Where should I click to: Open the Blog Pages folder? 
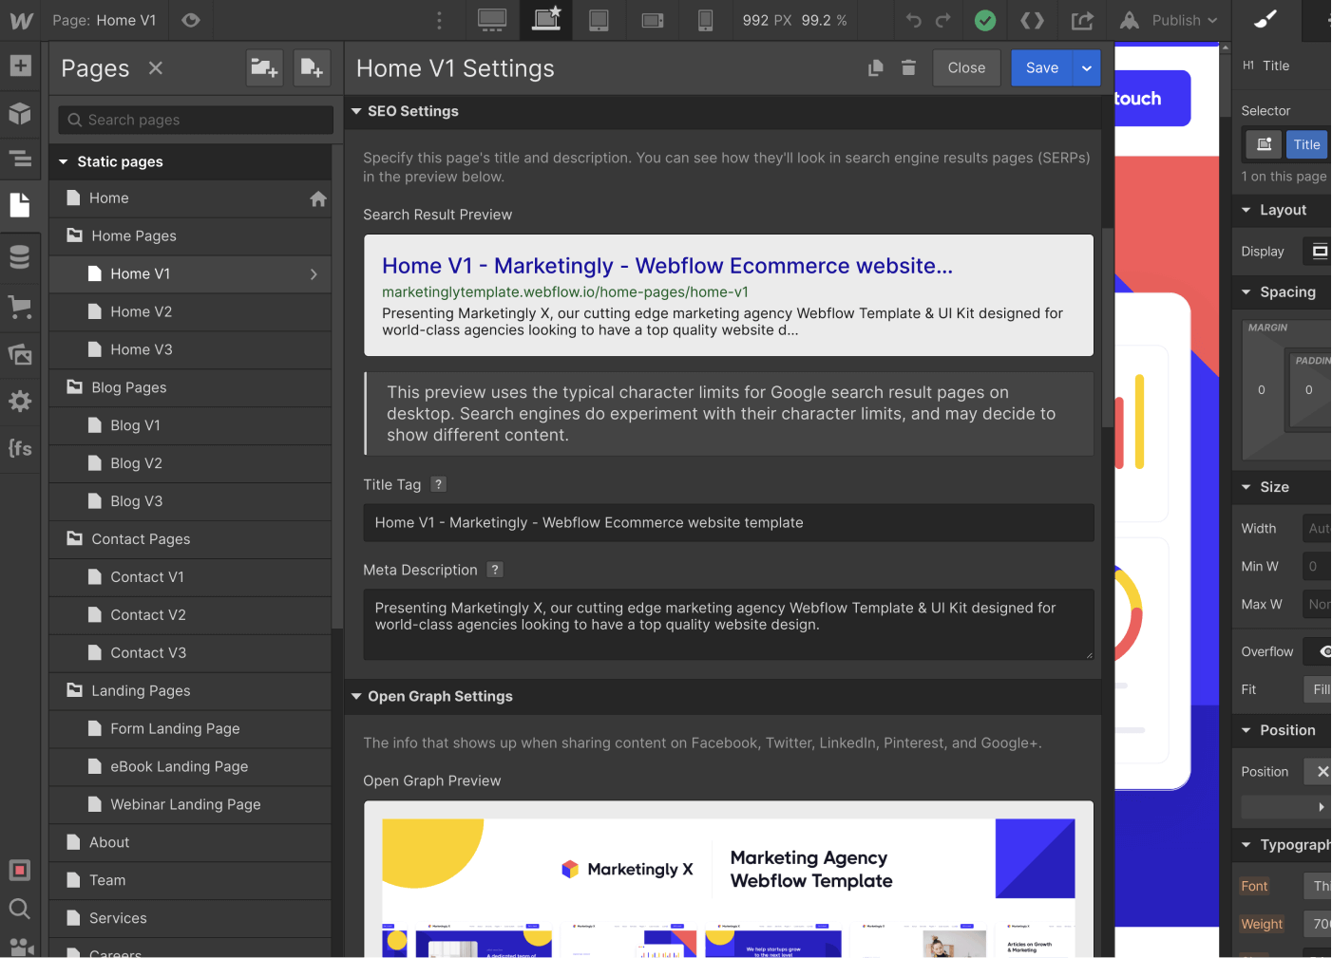pyautogui.click(x=190, y=387)
